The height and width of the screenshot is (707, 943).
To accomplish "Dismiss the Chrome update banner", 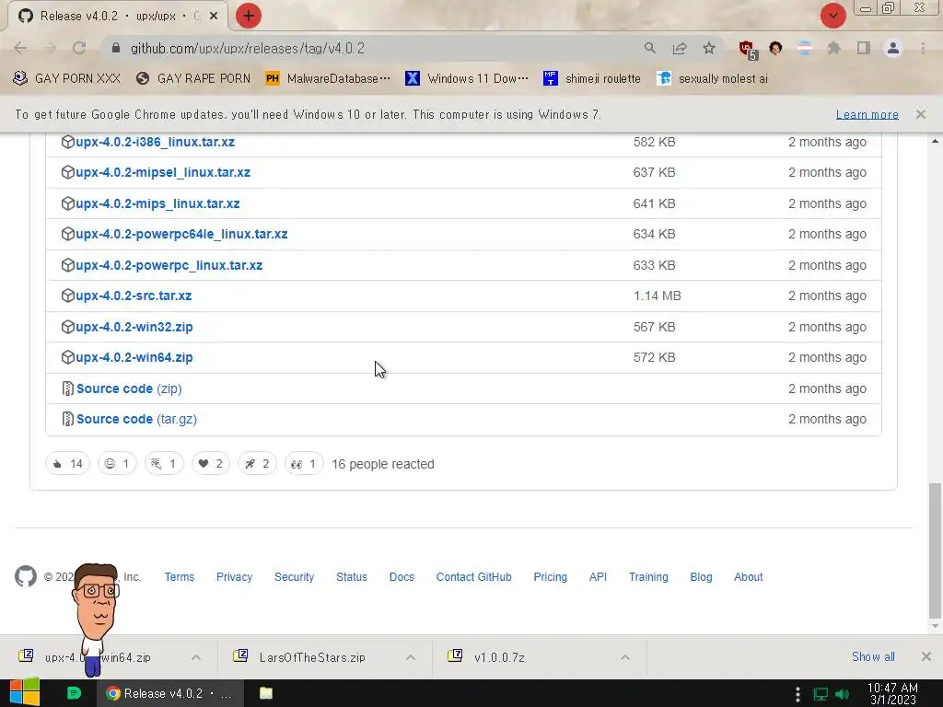I will (921, 114).
